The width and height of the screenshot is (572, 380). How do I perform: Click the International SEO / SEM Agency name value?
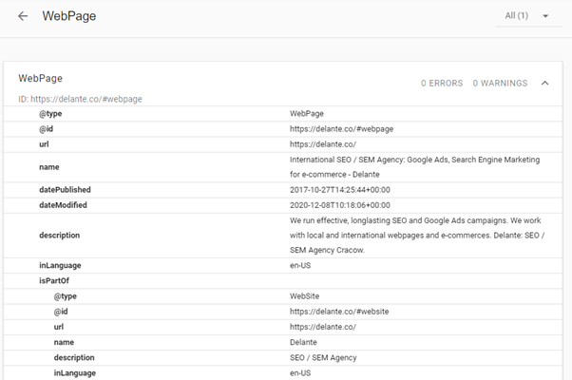click(415, 167)
